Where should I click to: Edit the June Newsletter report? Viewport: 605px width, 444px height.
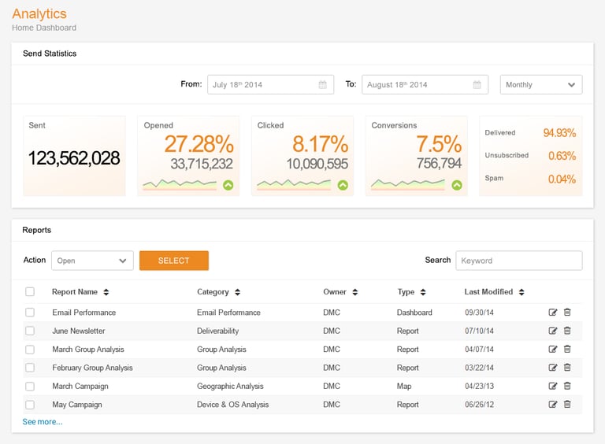point(552,331)
